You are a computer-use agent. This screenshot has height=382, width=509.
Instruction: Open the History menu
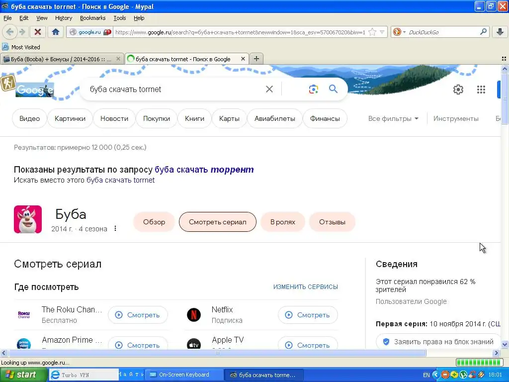[x=63, y=18]
